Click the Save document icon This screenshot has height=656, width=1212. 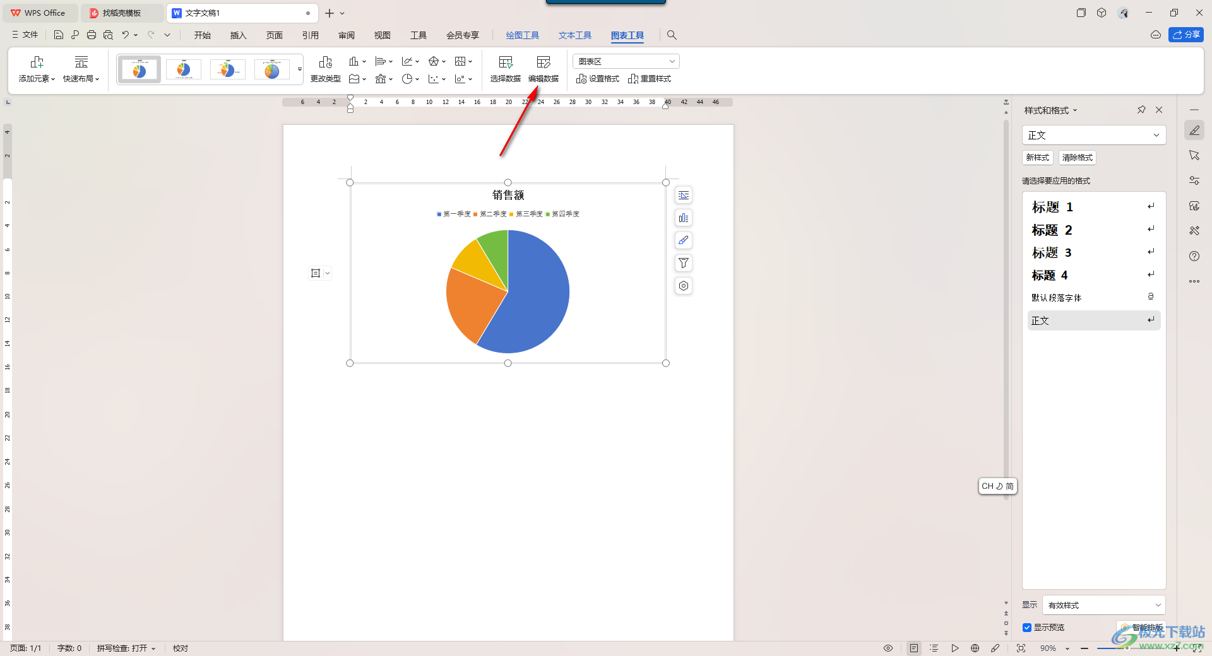(x=59, y=35)
